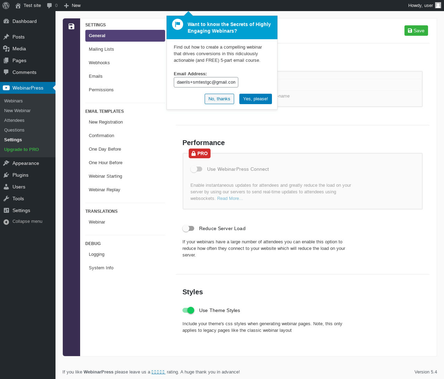This screenshot has width=444, height=379.
Task: Open Webhooks settings
Action: tap(125, 63)
